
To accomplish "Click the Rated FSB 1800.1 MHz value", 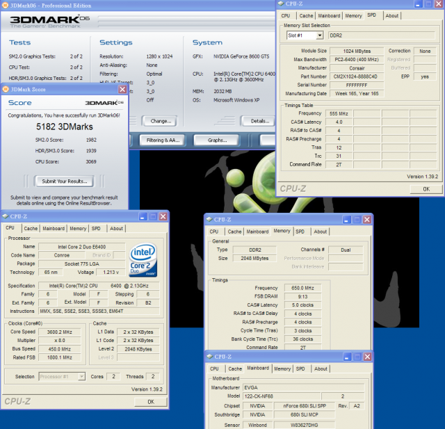I will point(60,357).
